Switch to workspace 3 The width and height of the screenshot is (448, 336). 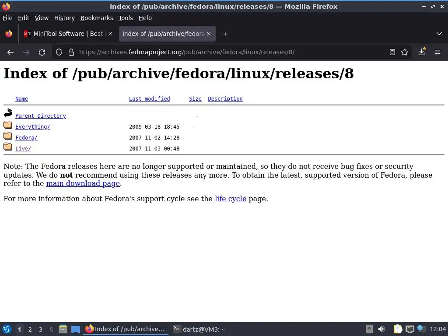41,329
